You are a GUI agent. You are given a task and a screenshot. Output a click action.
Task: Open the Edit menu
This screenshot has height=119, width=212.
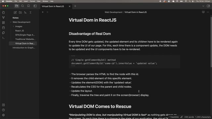click(21, 1)
